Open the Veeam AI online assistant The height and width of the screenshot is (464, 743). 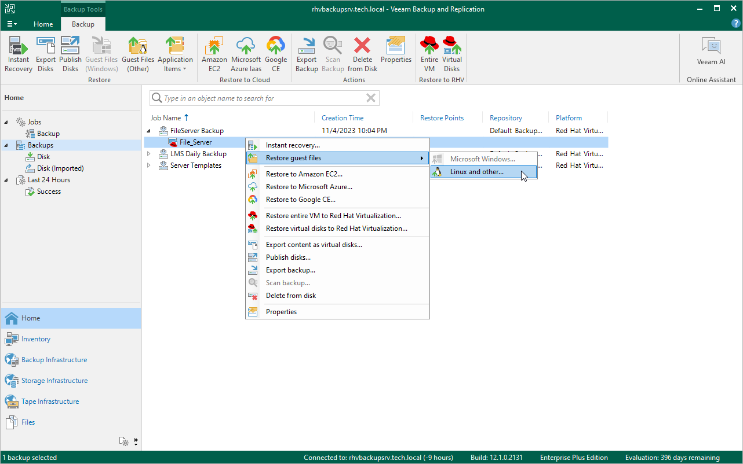(x=711, y=51)
